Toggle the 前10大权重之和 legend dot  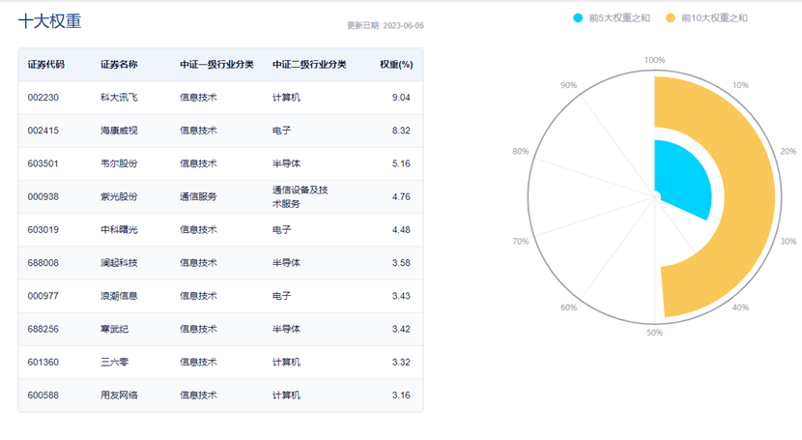pos(671,18)
